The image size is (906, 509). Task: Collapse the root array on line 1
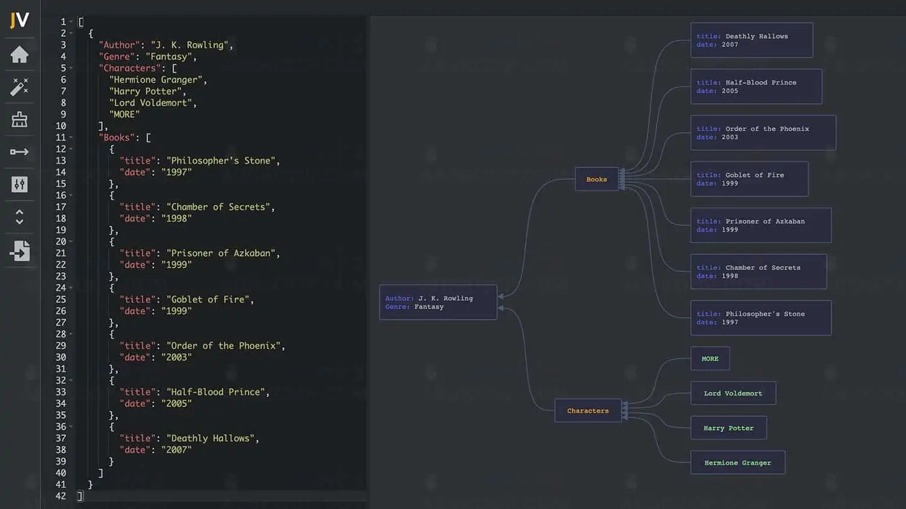71,22
